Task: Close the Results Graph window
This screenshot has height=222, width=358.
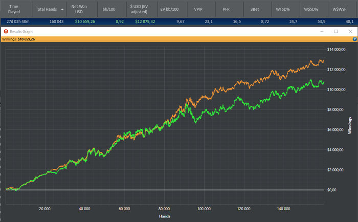Action: pos(350,32)
